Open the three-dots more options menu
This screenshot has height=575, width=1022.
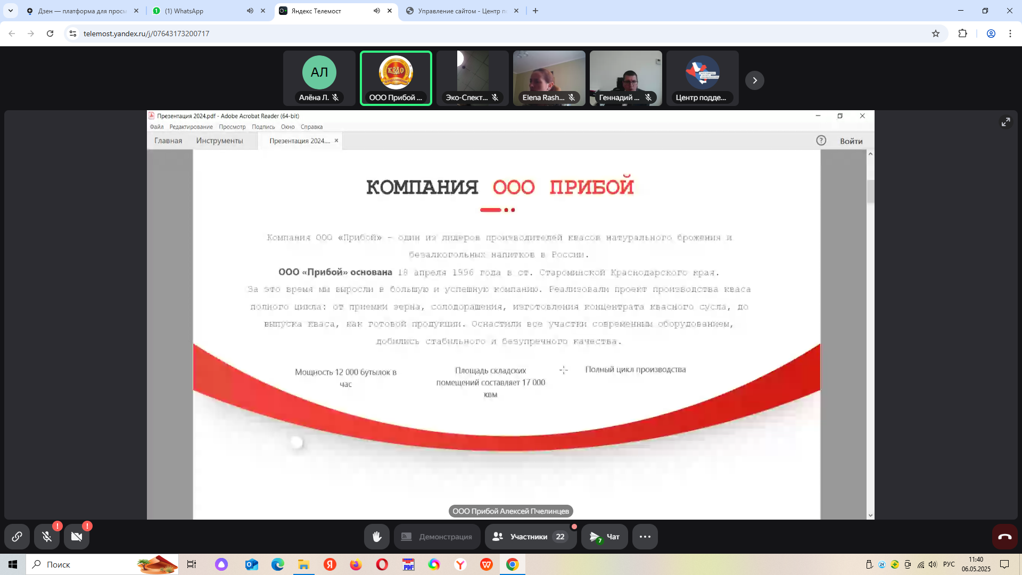point(645,537)
